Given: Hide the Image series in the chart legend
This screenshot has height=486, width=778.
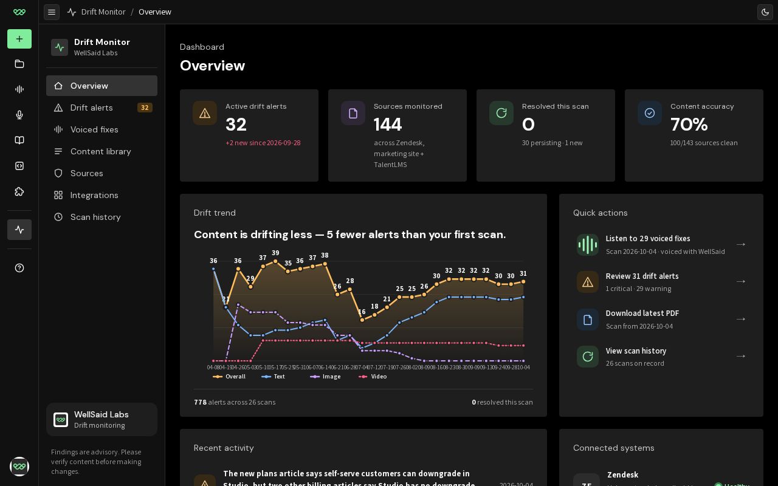Looking at the screenshot, I should tap(325, 377).
